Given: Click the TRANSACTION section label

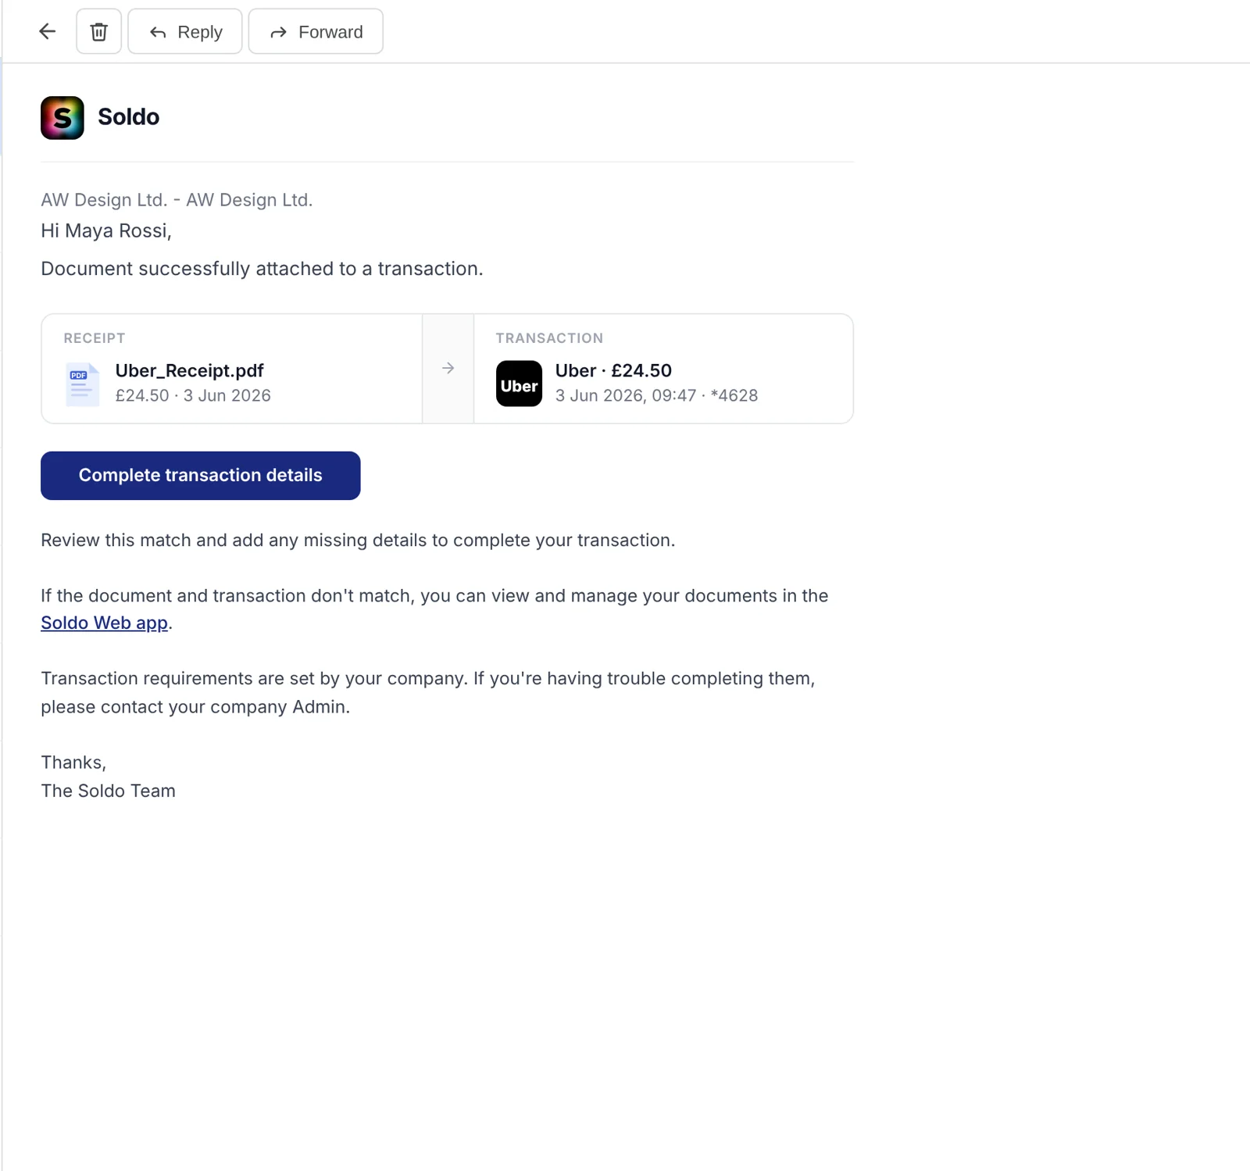Looking at the screenshot, I should pos(549,338).
